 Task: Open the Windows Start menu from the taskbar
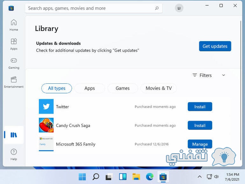tap(82, 177)
